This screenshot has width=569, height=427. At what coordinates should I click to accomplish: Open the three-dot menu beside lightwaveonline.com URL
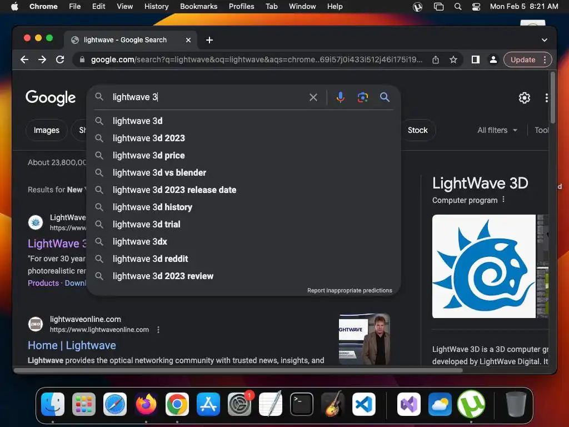tap(158, 330)
